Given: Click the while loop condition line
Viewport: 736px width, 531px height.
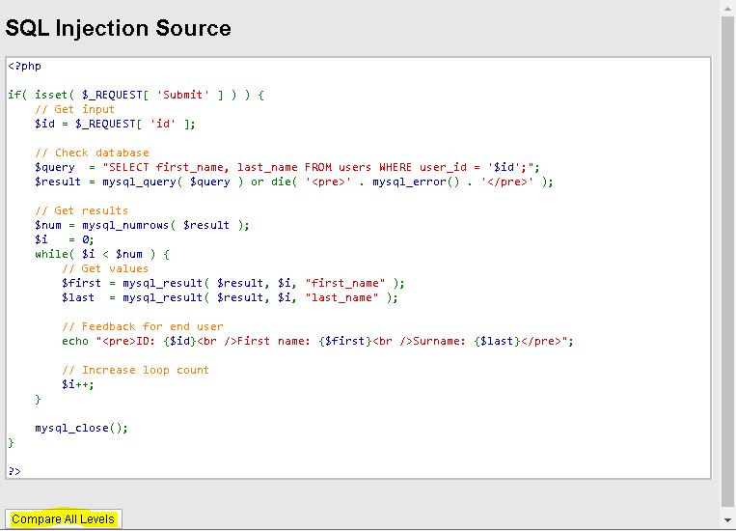Looking at the screenshot, I should tap(102, 254).
